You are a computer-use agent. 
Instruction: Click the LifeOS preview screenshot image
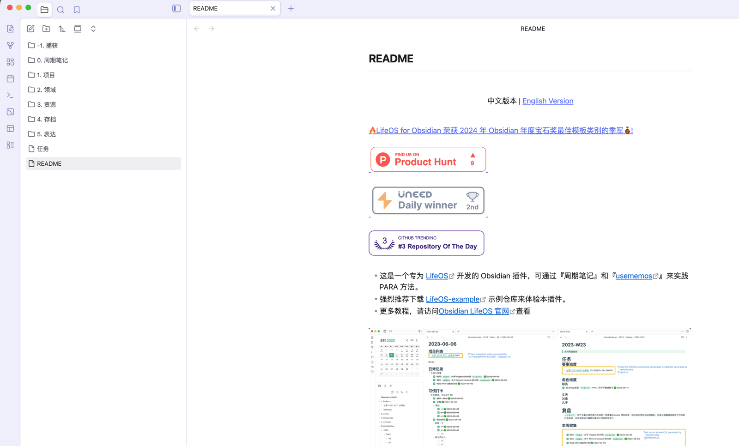[x=530, y=387]
